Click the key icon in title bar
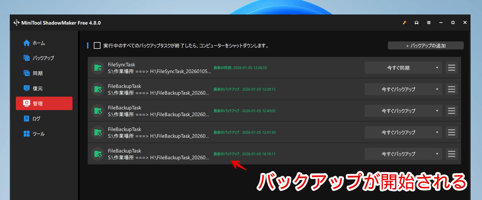The height and width of the screenshot is (200, 482). 404,23
